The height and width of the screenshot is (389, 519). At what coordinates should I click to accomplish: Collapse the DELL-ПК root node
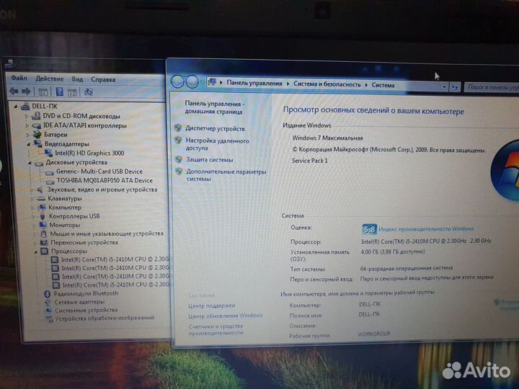(16, 106)
